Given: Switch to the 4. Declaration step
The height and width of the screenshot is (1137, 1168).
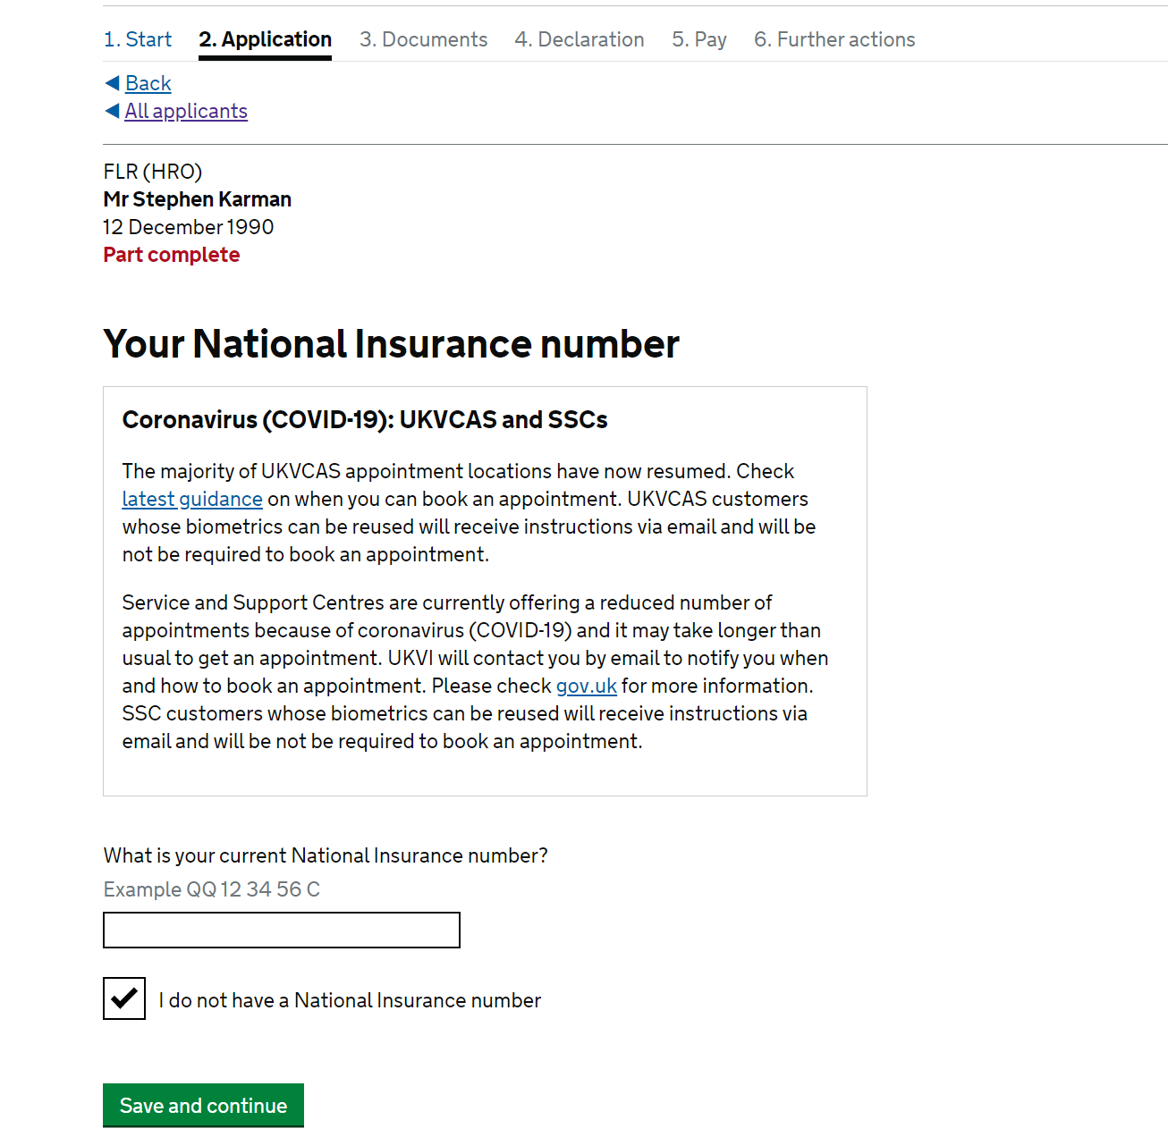Looking at the screenshot, I should click(580, 39).
